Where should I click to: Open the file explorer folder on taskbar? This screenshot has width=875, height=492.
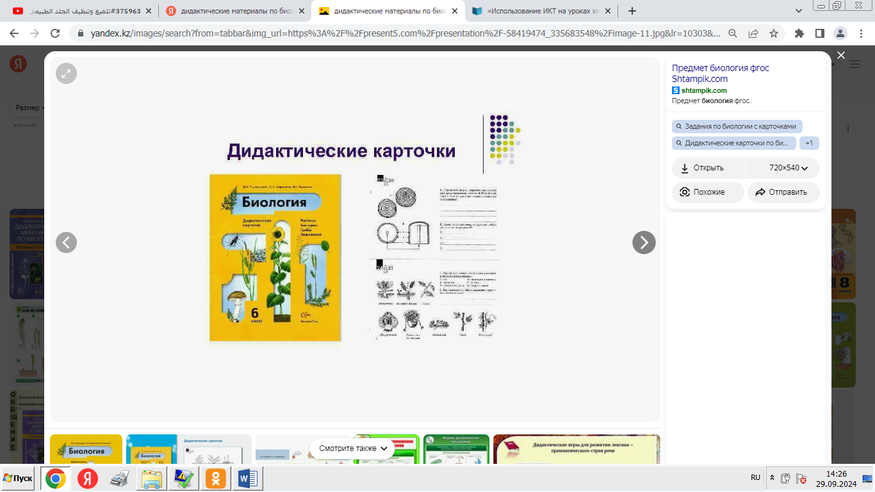click(152, 479)
